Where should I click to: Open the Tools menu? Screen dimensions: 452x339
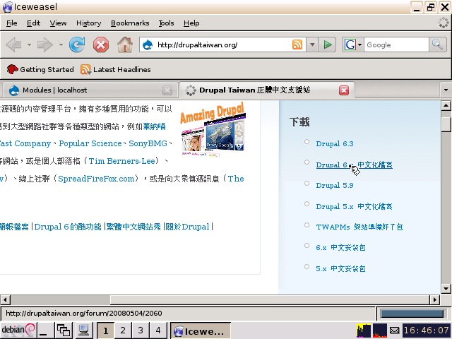(167, 23)
